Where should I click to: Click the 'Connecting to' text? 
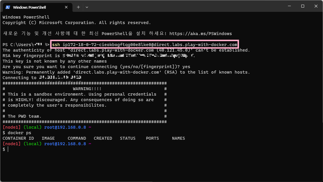pyautogui.click(x=19, y=78)
